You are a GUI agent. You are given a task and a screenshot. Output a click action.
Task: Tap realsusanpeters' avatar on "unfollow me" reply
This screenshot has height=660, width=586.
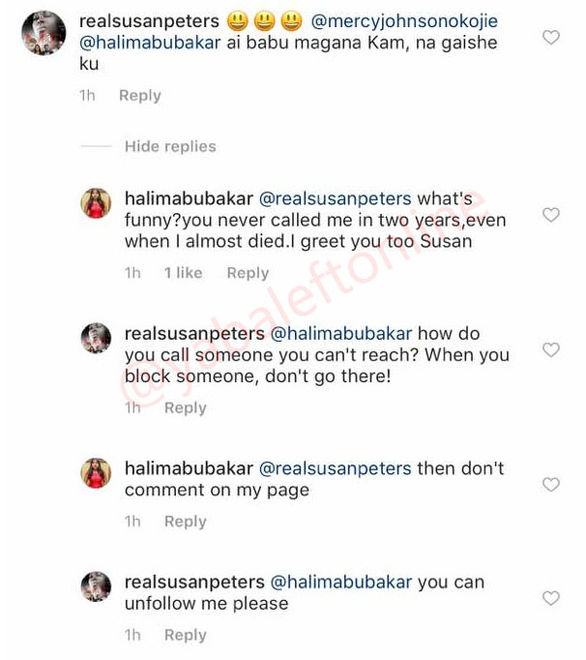point(96,588)
